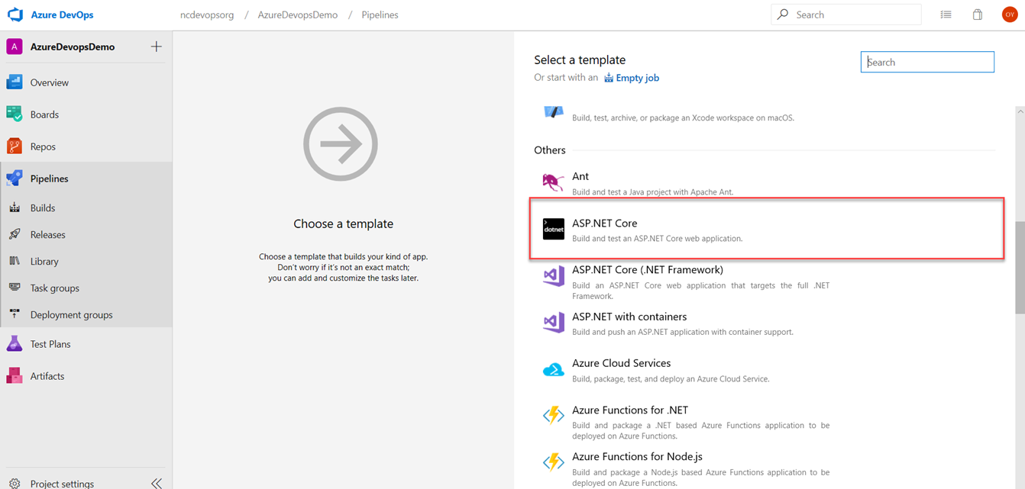Open the marketplace shopping bag icon
The image size is (1025, 489).
[x=978, y=14]
